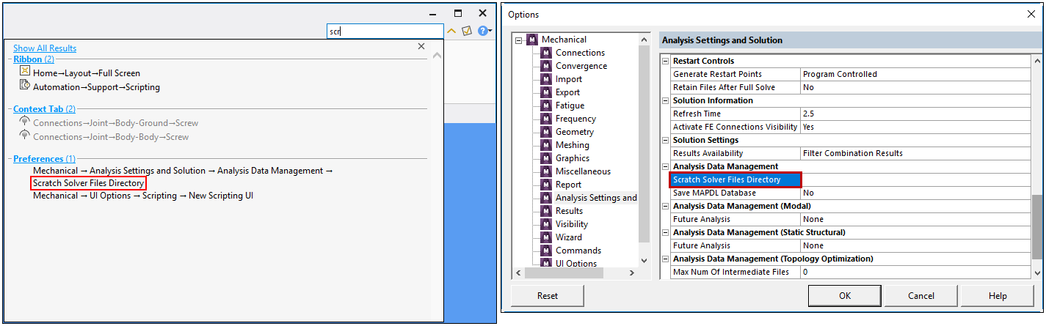The image size is (1046, 326).
Task: Click the Preferences (1) category link
Action: coord(44,159)
